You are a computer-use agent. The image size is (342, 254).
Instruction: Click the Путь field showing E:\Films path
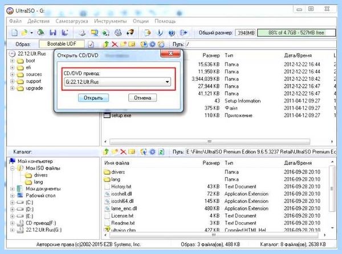[260, 152]
